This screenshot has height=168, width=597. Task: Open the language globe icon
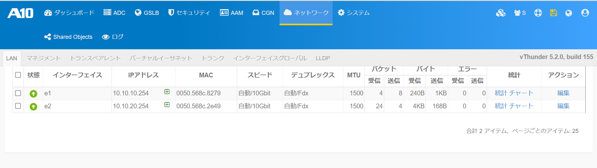pos(569,13)
